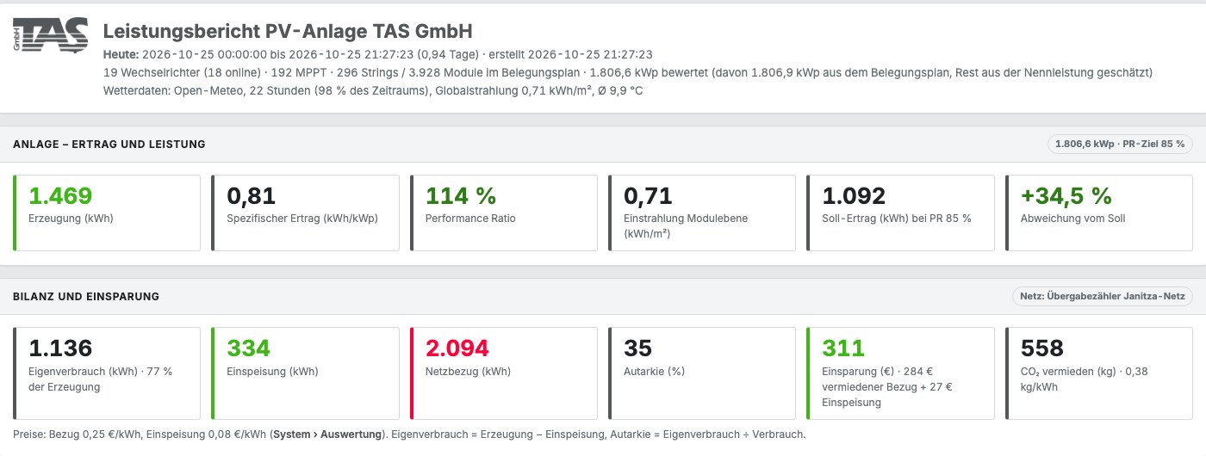
Task: Click the Performance Ratio value 114 %
Action: (x=461, y=196)
